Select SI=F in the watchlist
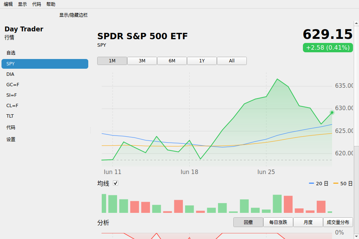Viewport: 359px width, 239px height. point(45,95)
